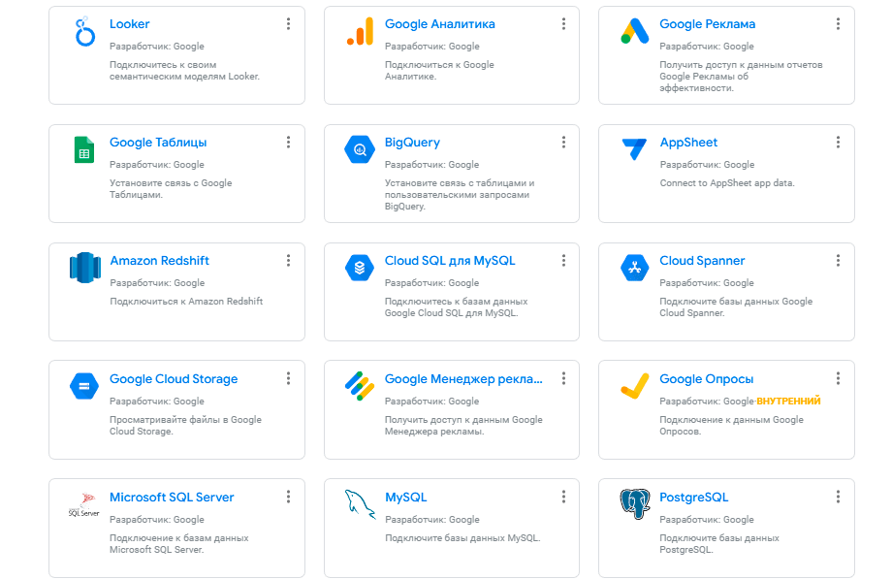The height and width of the screenshot is (579, 892).
Task: Select the Looker connector title
Action: (x=130, y=24)
